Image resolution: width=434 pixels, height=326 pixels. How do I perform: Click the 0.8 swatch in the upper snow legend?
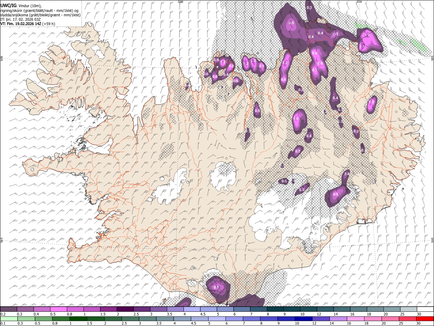click(x=75, y=309)
